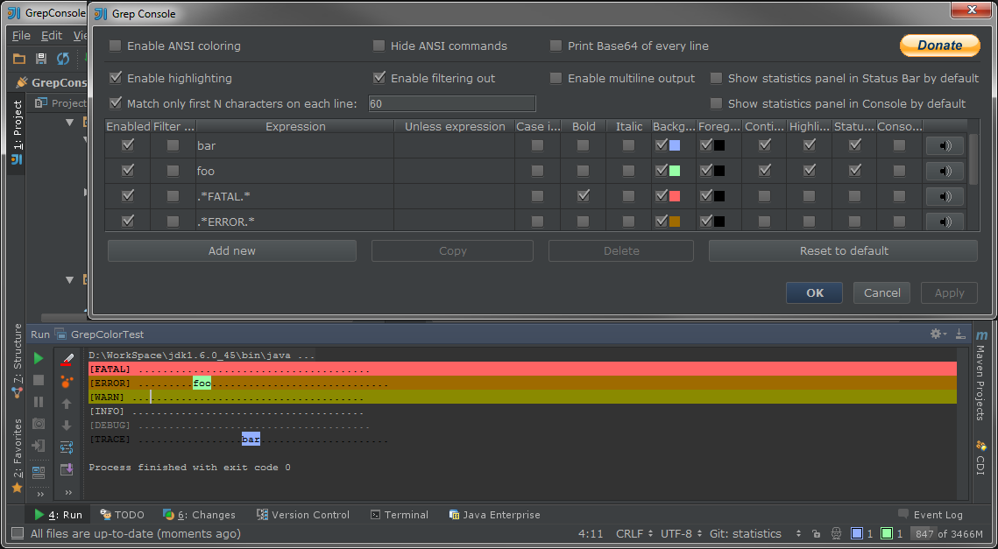Image resolution: width=998 pixels, height=549 pixels.
Task: Check Show statistics panel in Status Bar
Action: pyautogui.click(x=716, y=78)
